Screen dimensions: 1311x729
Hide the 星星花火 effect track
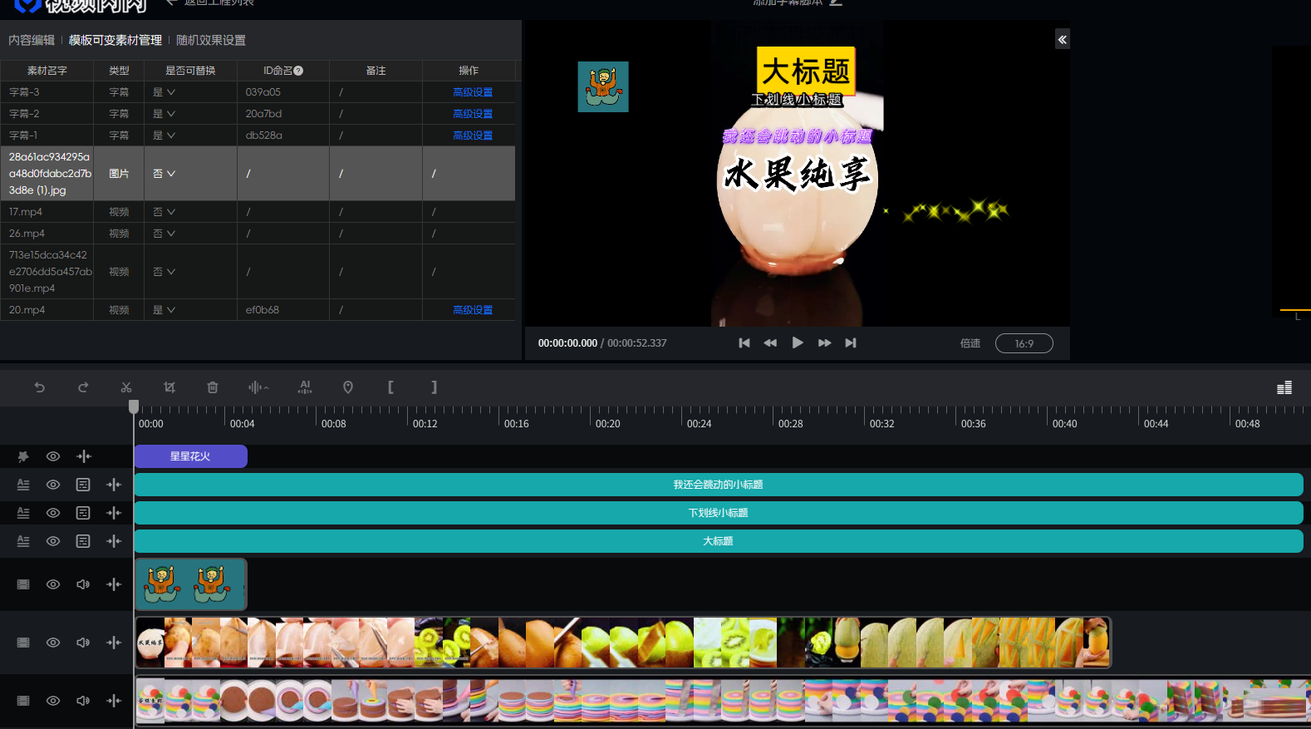click(x=53, y=456)
